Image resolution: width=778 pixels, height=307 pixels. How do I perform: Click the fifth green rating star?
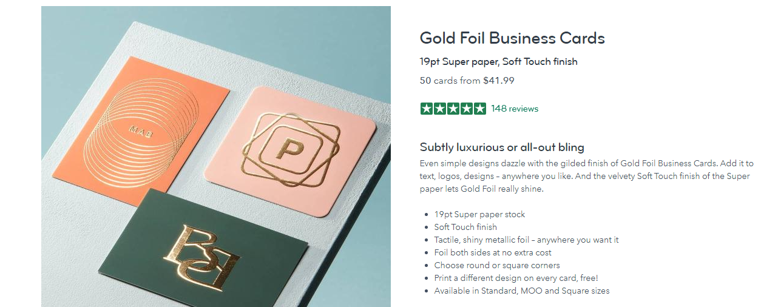click(x=480, y=109)
